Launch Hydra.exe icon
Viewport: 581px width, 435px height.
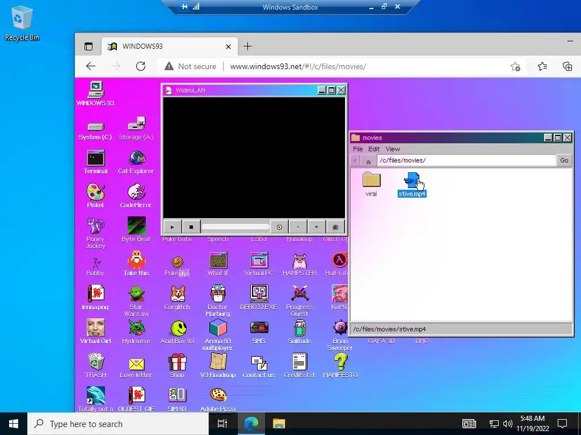[x=136, y=328]
